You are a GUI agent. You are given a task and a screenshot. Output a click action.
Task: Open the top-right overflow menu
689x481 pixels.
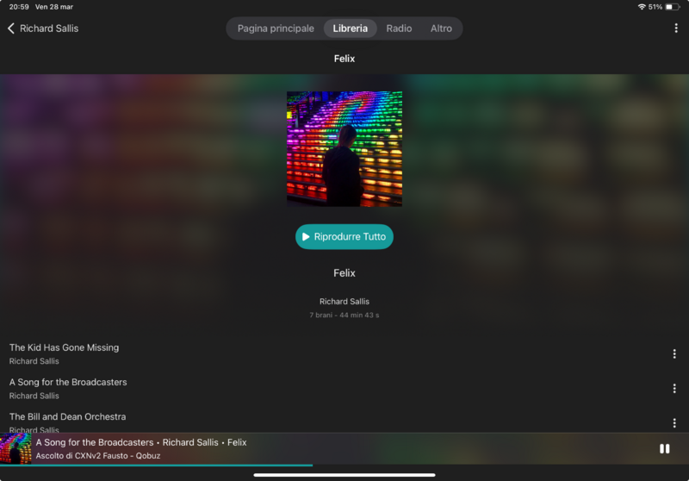pos(676,28)
